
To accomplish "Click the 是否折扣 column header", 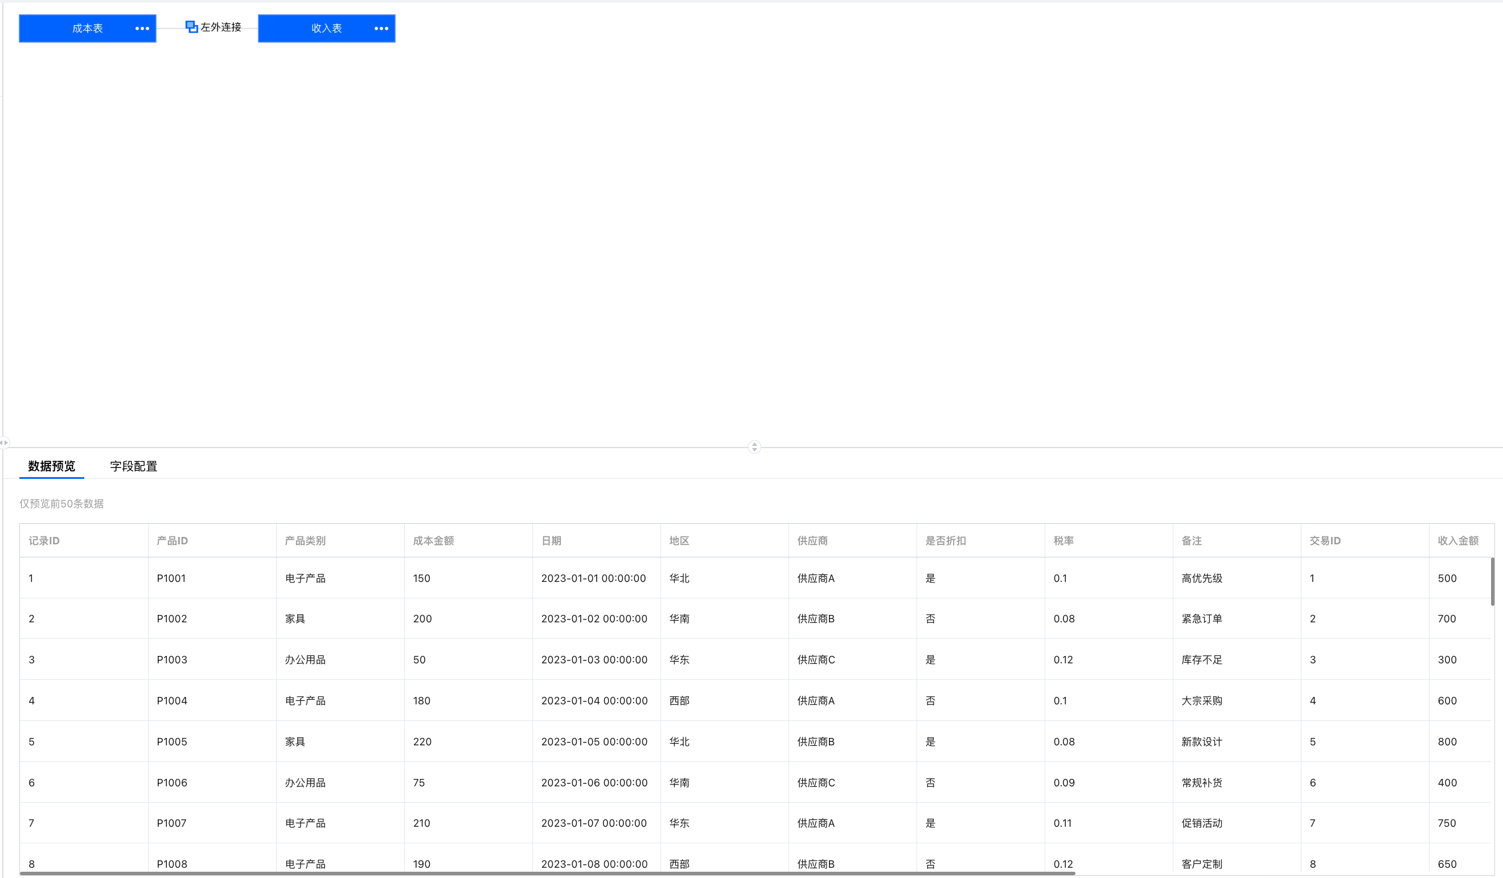I will point(945,540).
